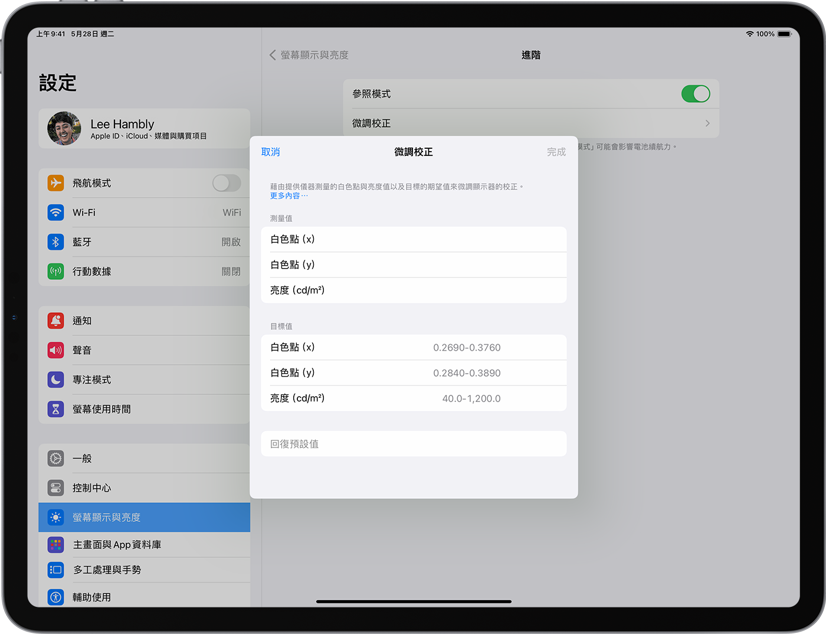Edit target 白色點 (x) field 0.2690-0.3760
Image resolution: width=826 pixels, height=634 pixels.
point(414,347)
